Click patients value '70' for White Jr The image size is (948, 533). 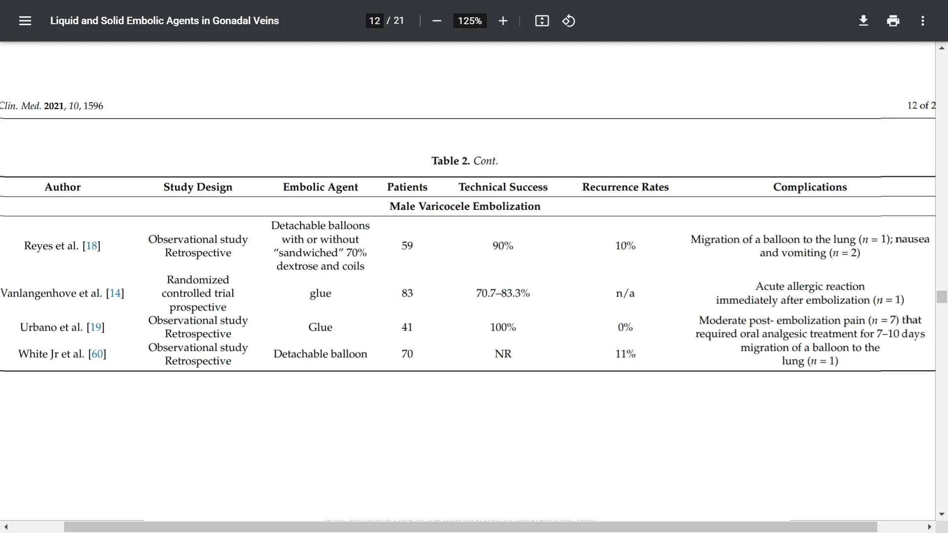tap(407, 354)
